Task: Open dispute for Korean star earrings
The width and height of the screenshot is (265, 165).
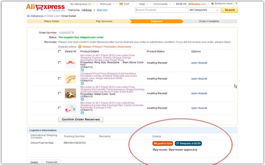Action: [x=199, y=108]
